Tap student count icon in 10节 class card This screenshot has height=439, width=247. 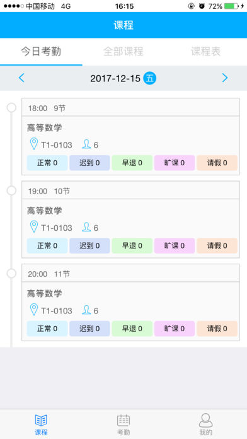(x=86, y=227)
